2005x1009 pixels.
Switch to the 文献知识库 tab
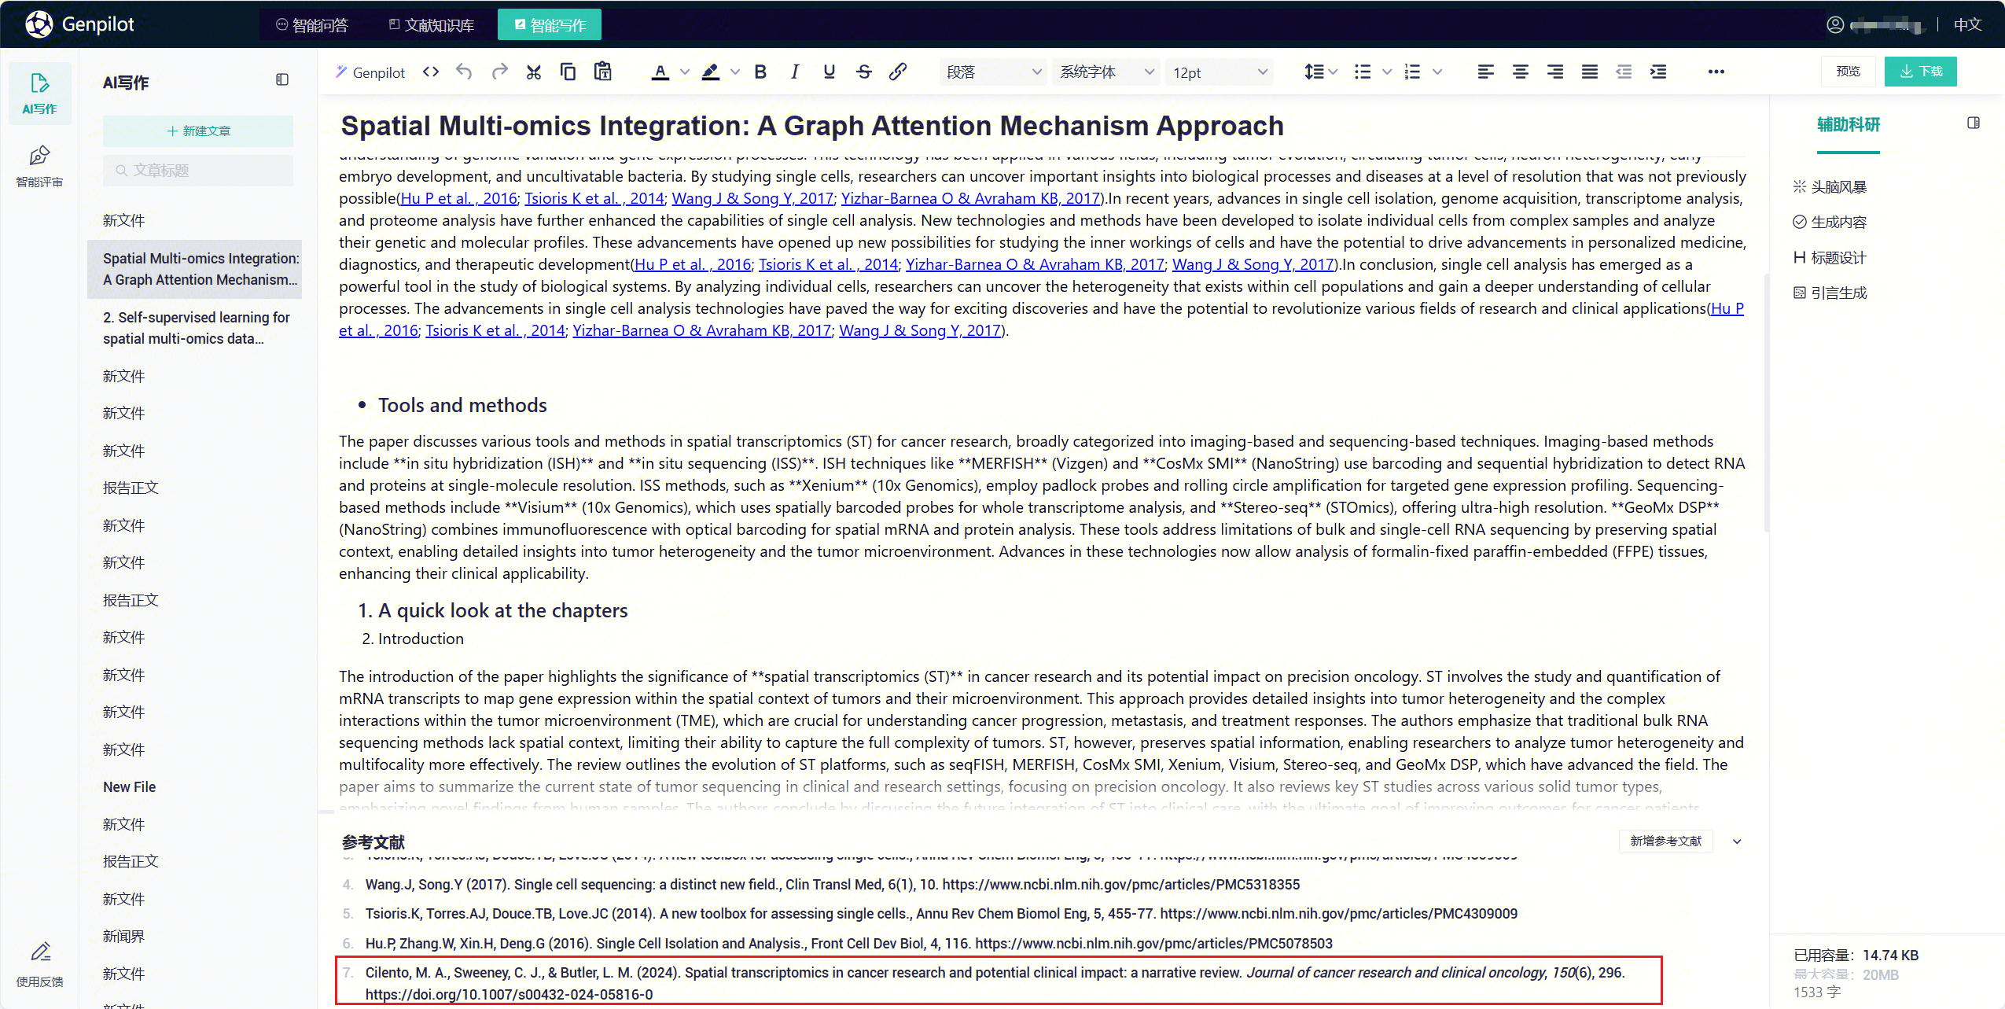click(431, 25)
